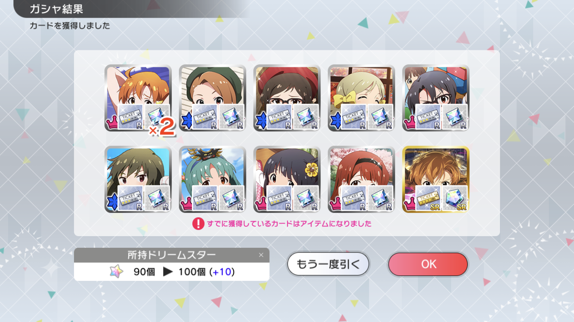Close the 所持ドリームスター panel with its x

pos(261,255)
